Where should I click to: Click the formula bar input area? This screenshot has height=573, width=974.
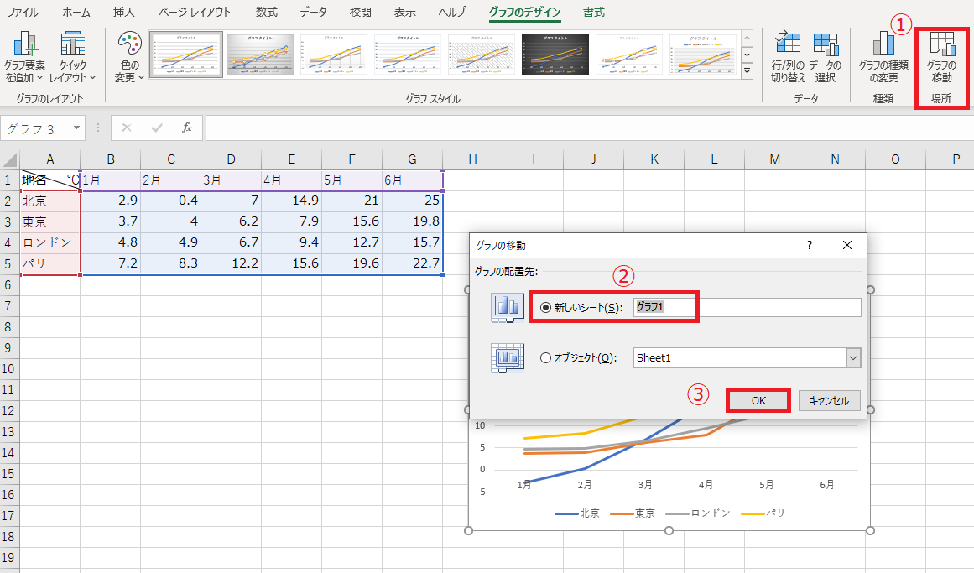click(589, 128)
